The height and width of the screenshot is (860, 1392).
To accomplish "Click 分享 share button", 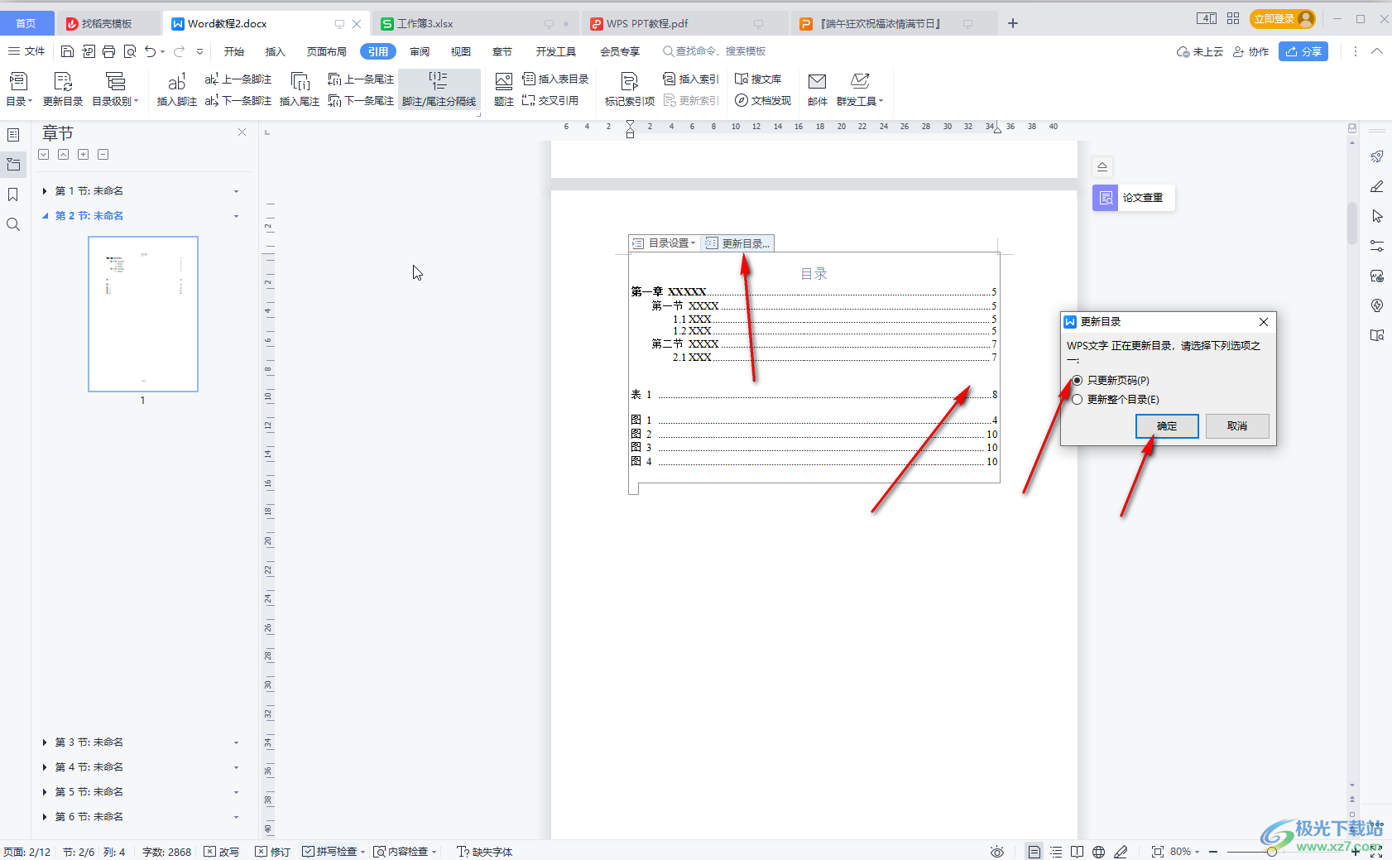I will click(1303, 51).
